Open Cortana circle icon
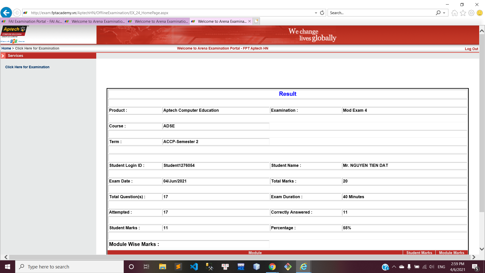485x273 pixels. click(x=131, y=267)
